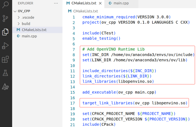Click line number 17 in gutter
The height and width of the screenshot is (127, 196).
[73, 103]
